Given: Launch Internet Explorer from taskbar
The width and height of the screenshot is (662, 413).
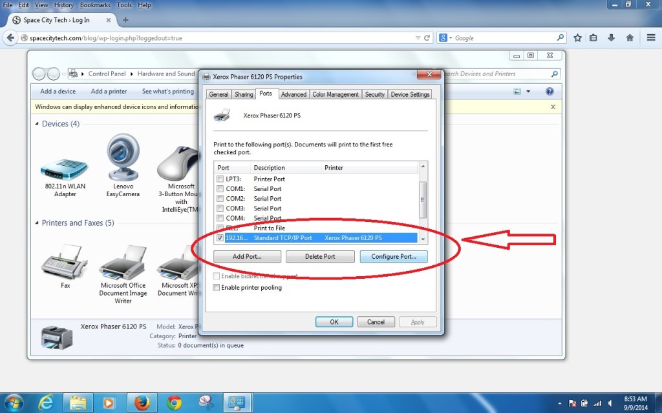Looking at the screenshot, I should tap(46, 403).
